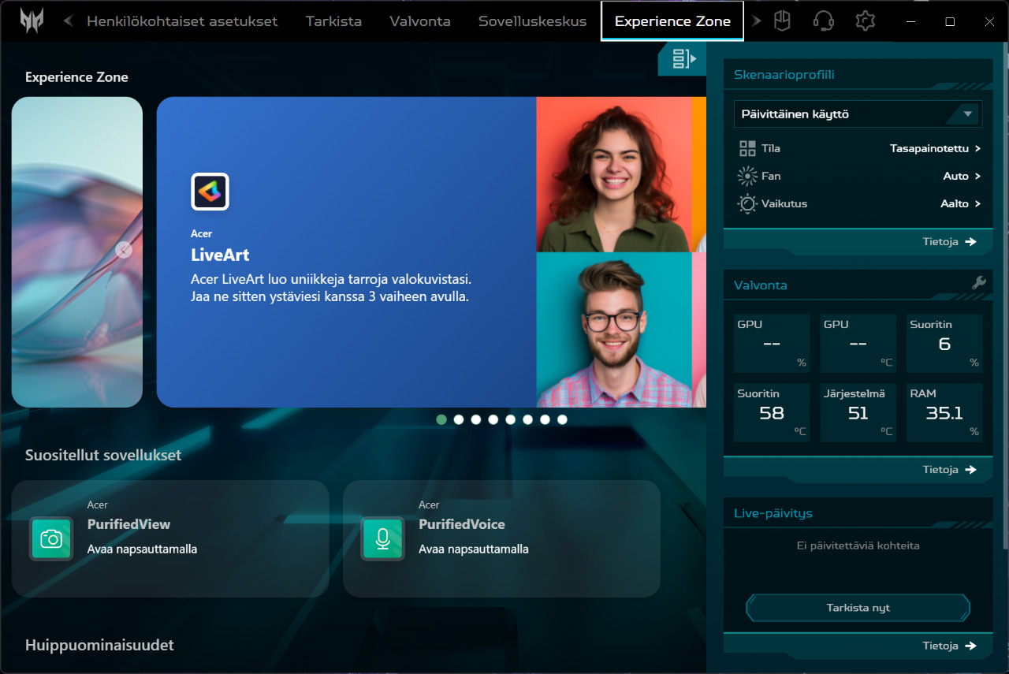Expand the Tila Tasapainotettu option
1009x674 pixels.
(936, 148)
